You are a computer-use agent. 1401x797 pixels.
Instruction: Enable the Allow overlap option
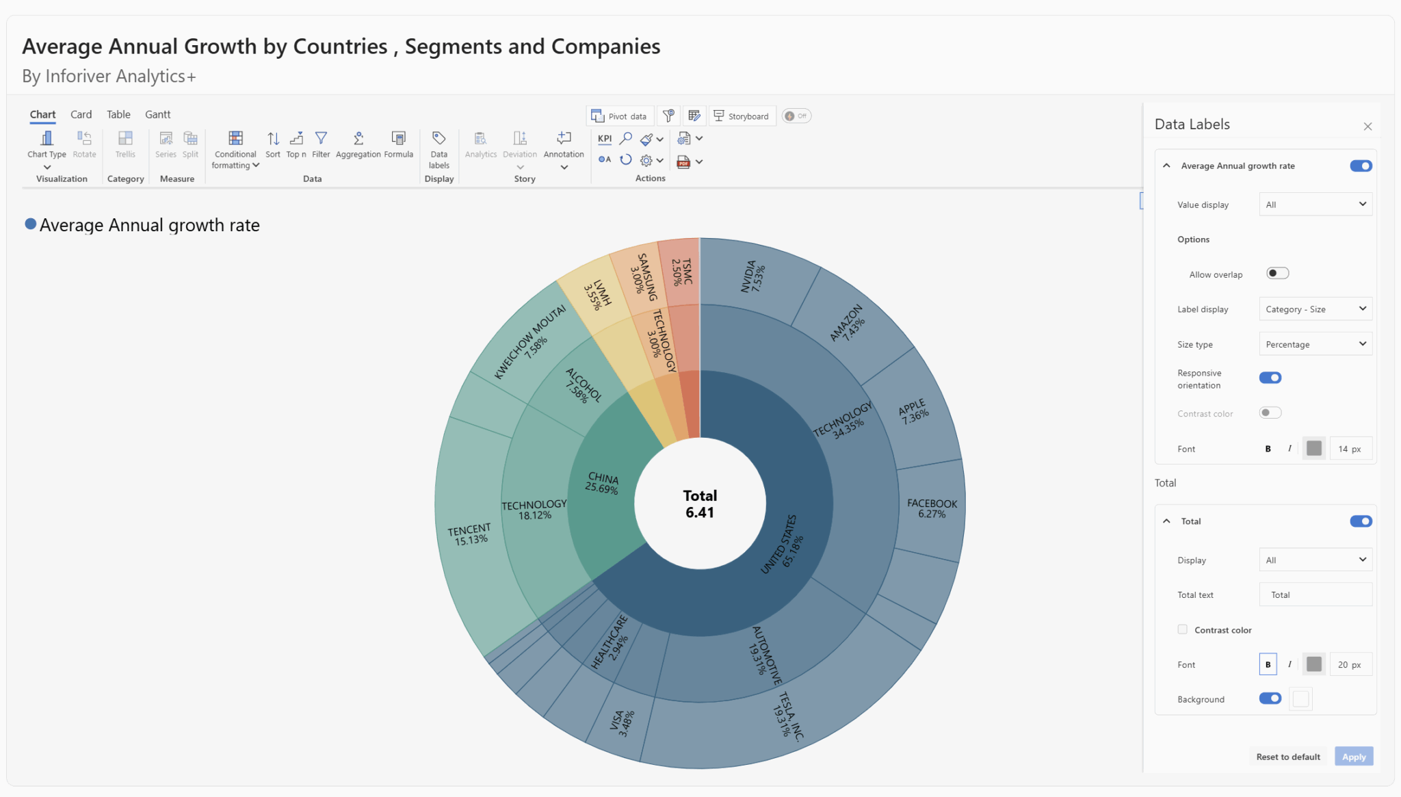pyautogui.click(x=1276, y=273)
